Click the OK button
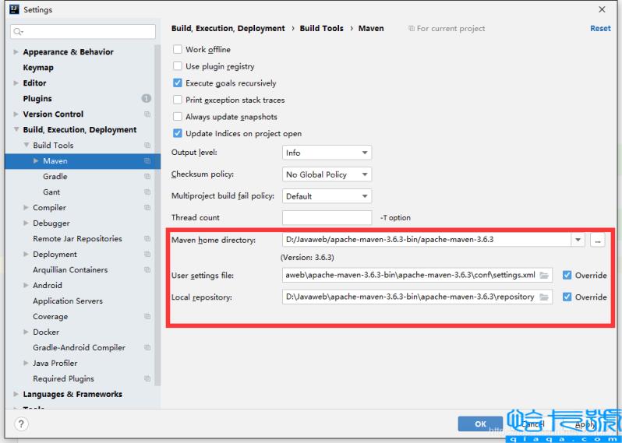 click(480, 424)
